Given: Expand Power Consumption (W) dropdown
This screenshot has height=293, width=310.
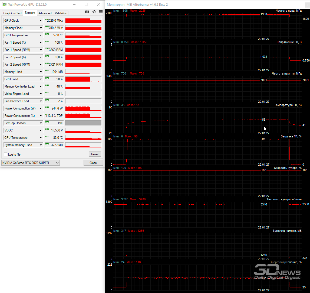Looking at the screenshot, I should (41, 109).
